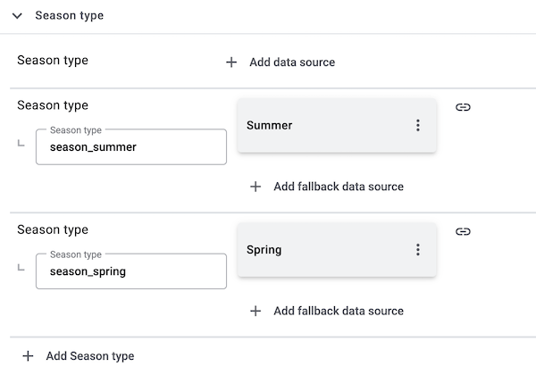
Task: Click the link icon beside Summer
Action: coord(463,107)
